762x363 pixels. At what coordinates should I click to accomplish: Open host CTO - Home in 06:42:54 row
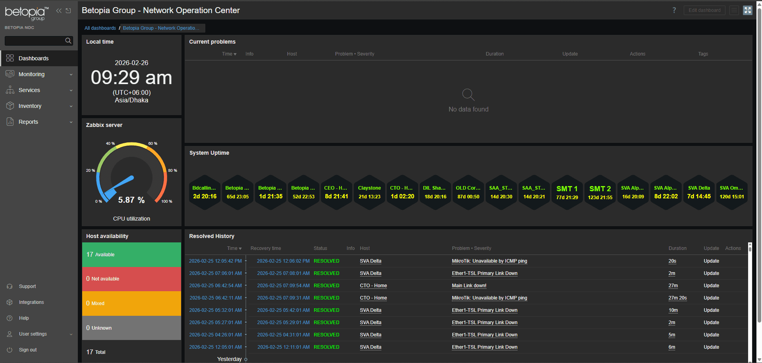pos(373,286)
